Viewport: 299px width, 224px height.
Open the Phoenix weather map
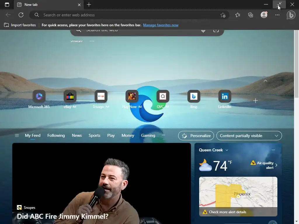point(238,192)
